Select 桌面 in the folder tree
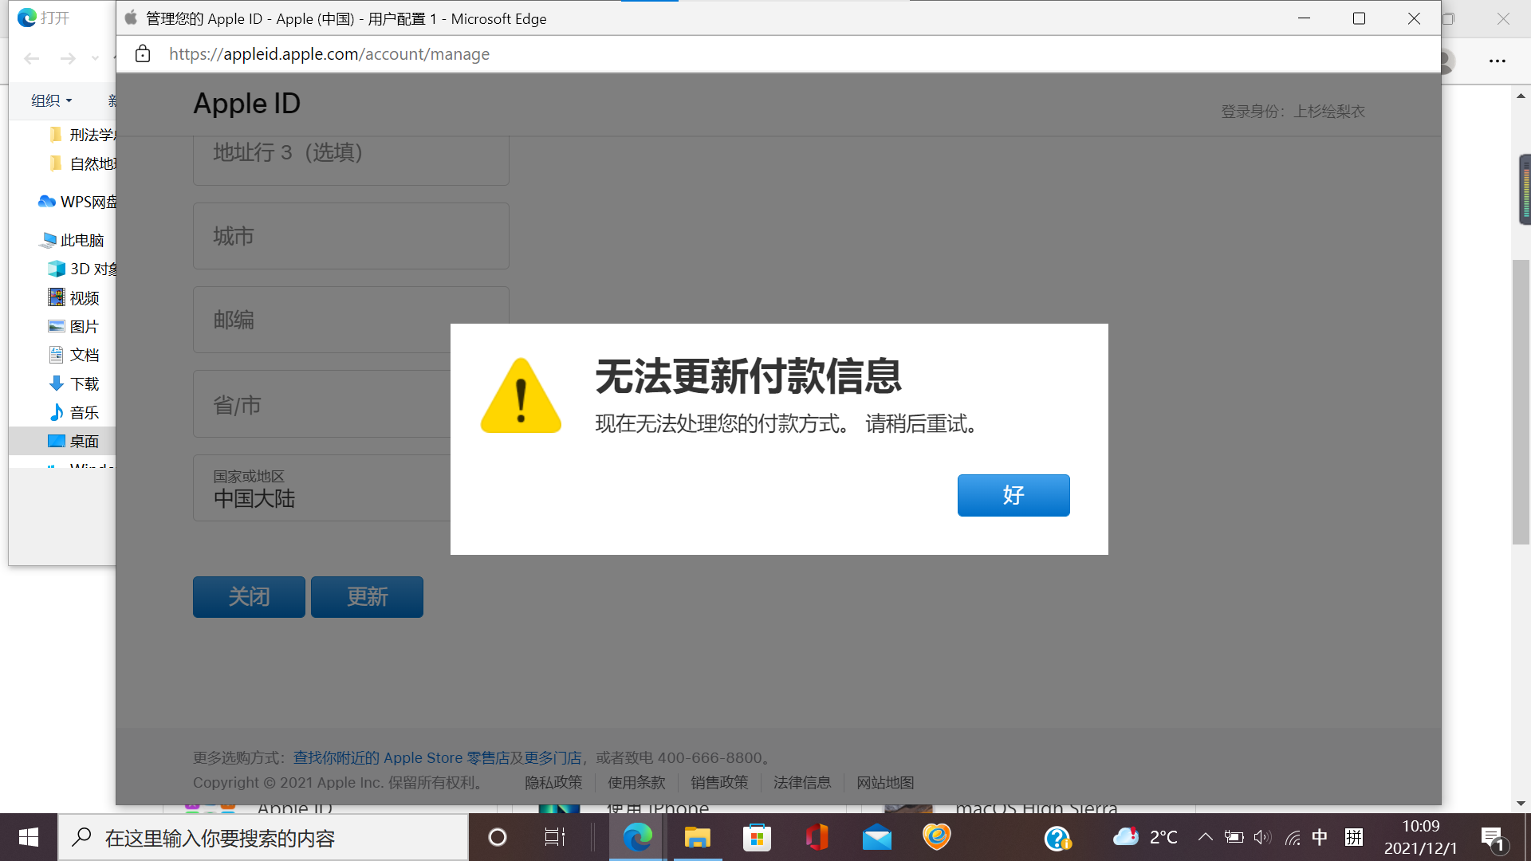1531x861 pixels. pyautogui.click(x=84, y=441)
